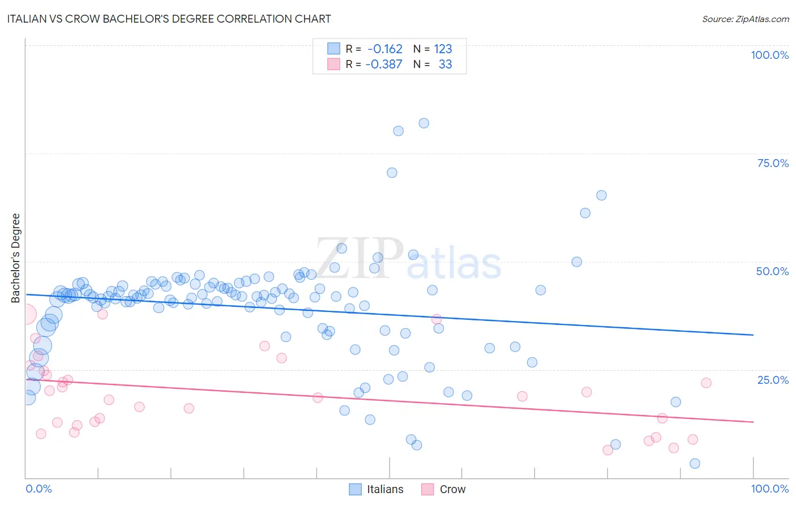Click the blue data point near 80%
Image resolution: width=796 pixels, height=505 pixels.
398,131
